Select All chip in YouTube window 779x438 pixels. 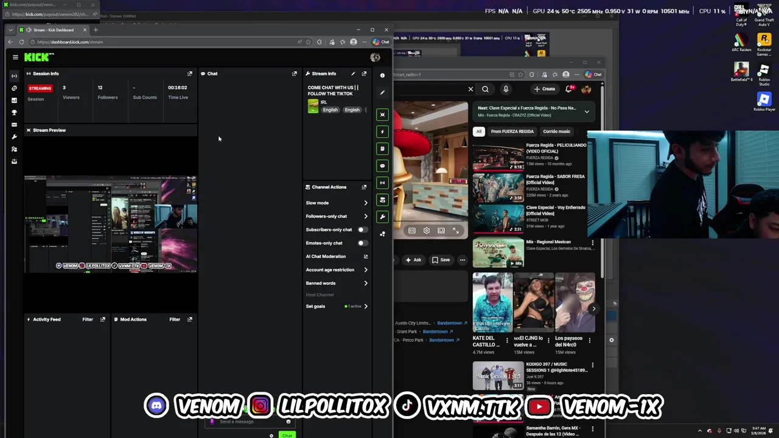(x=479, y=131)
